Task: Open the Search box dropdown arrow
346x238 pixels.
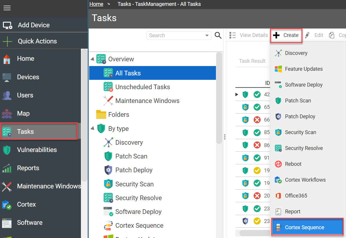Action: click(x=207, y=36)
